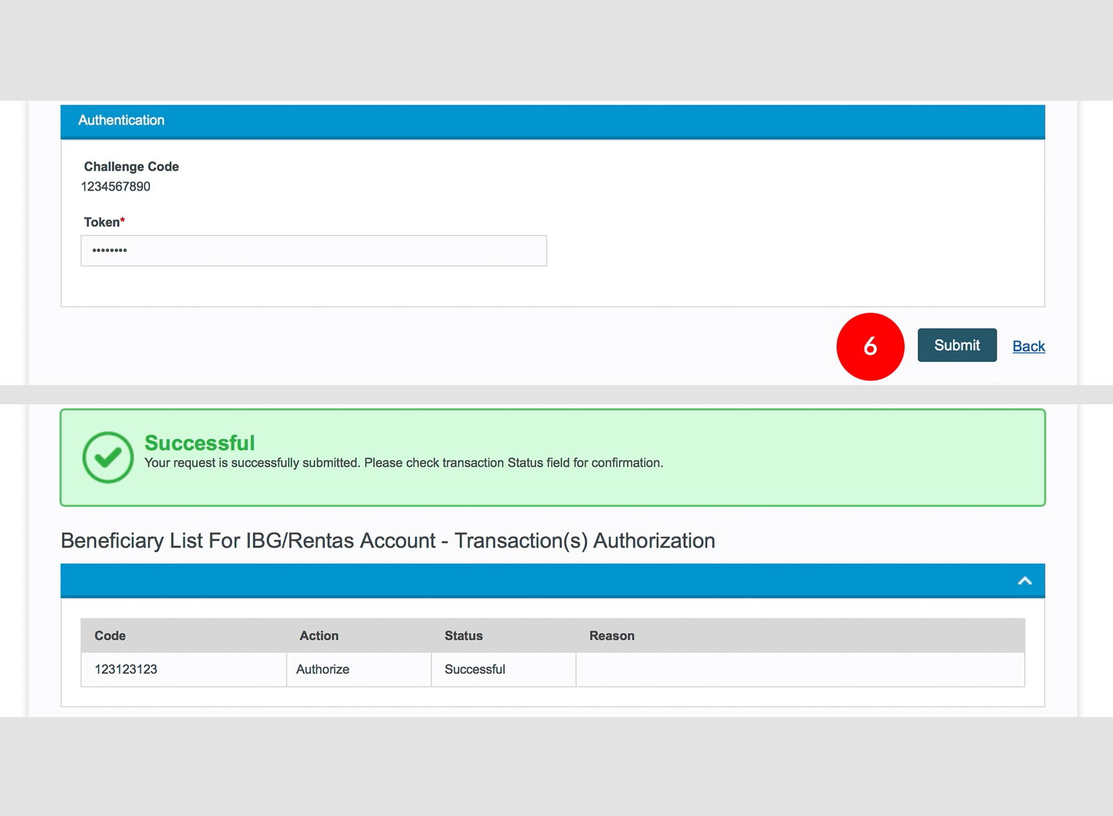
Task: Click the Reason column header
Action: (x=612, y=635)
